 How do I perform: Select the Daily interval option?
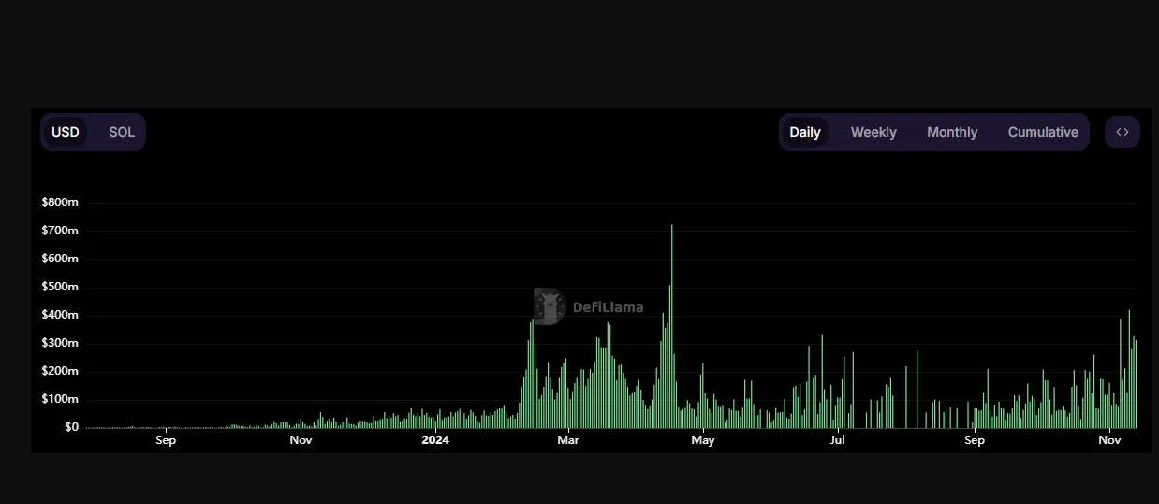point(804,132)
